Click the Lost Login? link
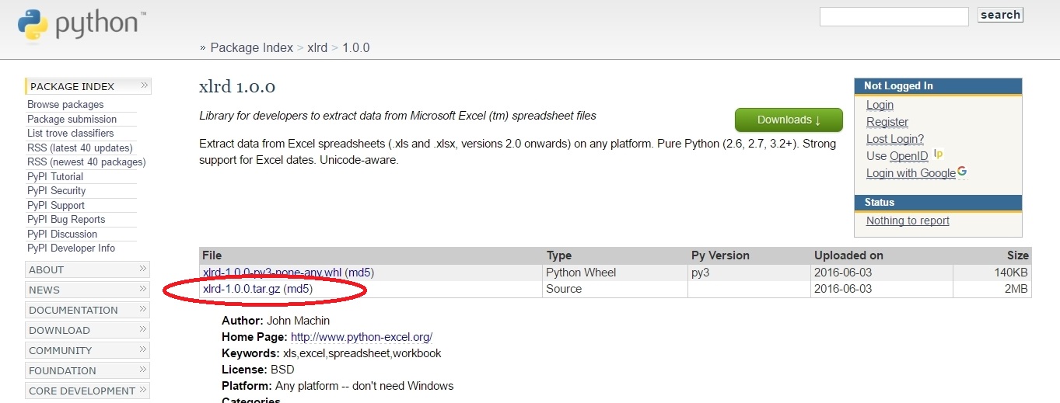Image resolution: width=1060 pixels, height=403 pixels. click(x=895, y=139)
